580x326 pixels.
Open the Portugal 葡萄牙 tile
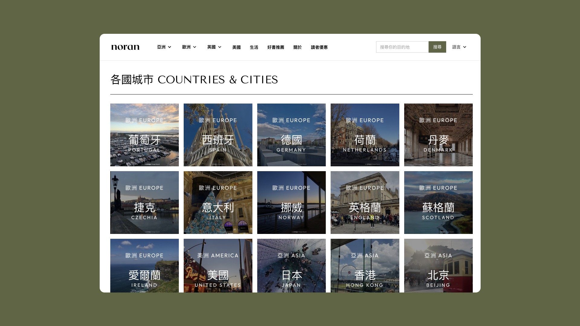tap(144, 135)
